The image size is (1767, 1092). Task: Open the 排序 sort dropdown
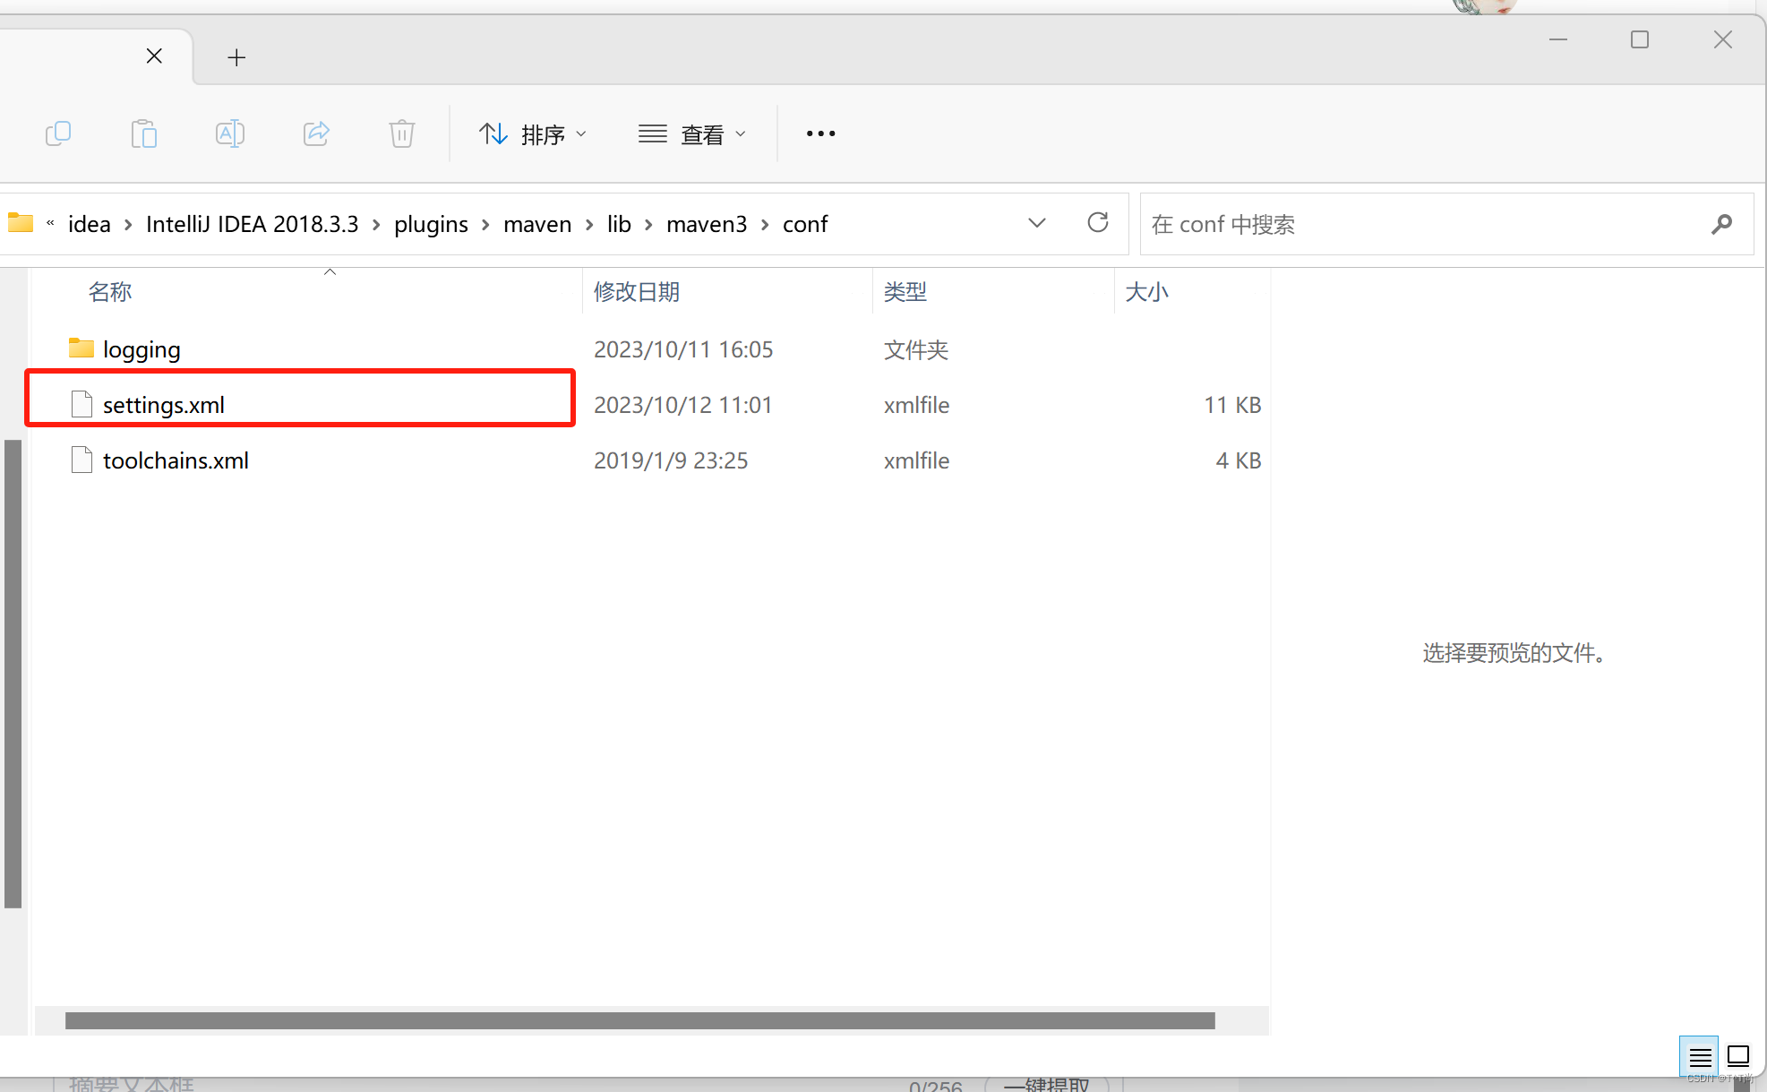point(533,134)
